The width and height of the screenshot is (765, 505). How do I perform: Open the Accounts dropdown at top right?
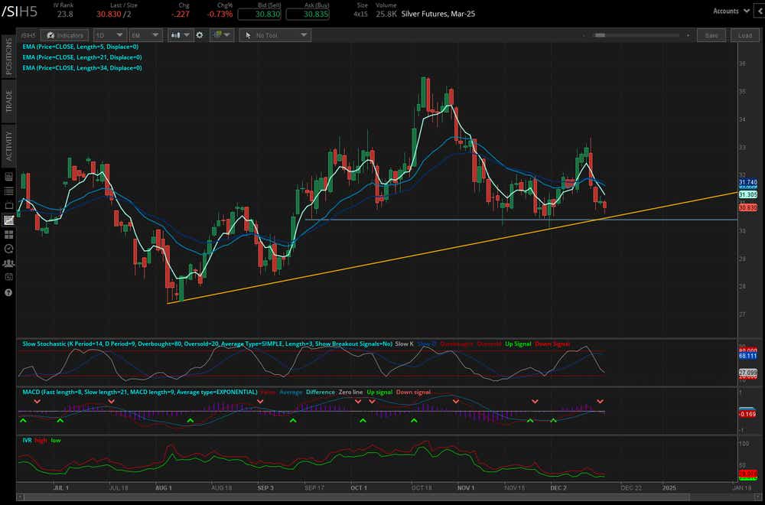pos(729,11)
